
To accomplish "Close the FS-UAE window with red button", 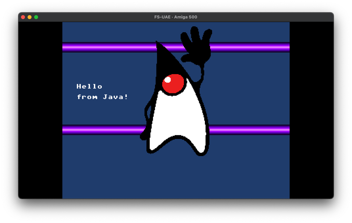I will (x=23, y=17).
